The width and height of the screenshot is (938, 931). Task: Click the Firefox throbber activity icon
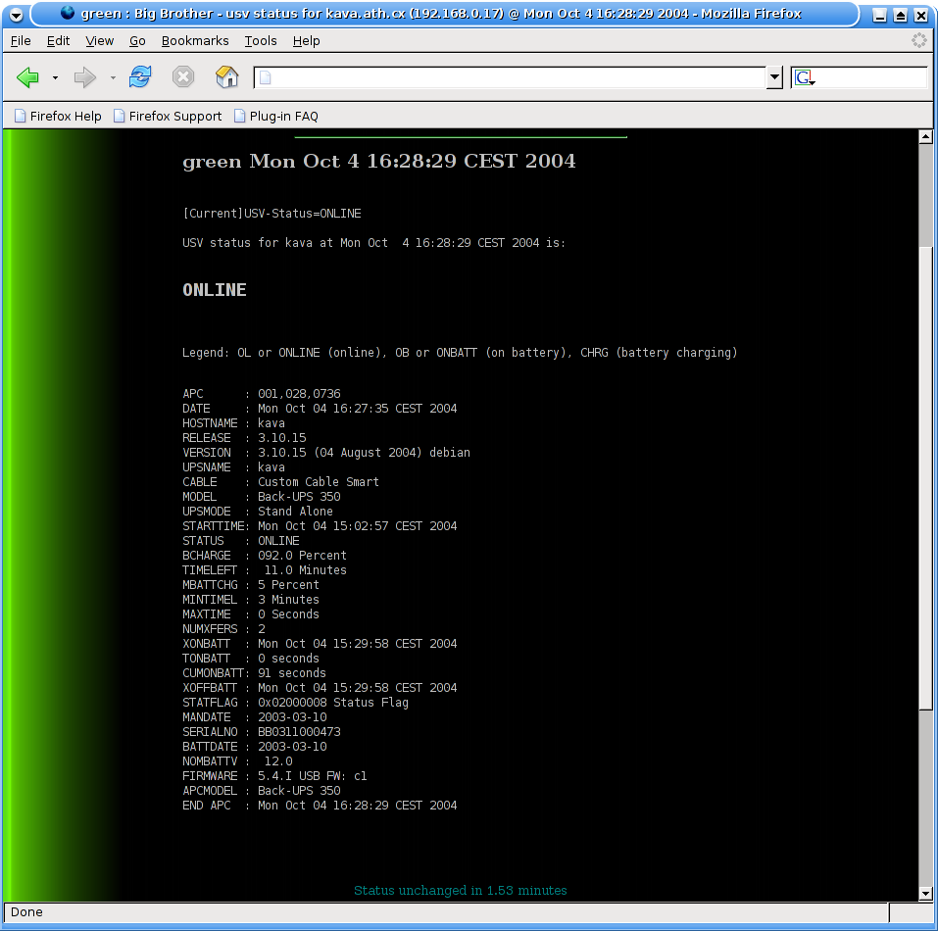click(918, 40)
